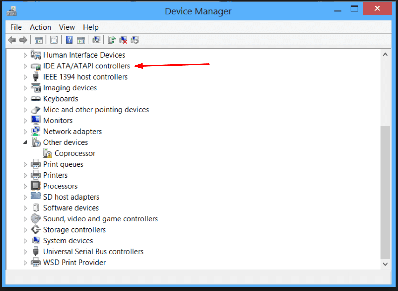Click Scan for hardware changes icon
398x291 pixels.
point(96,40)
